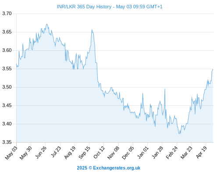Image resolution: width=217 pixels, height=175 pixels.
Task: Click the Dec 05 date label
Action: click(128, 153)
